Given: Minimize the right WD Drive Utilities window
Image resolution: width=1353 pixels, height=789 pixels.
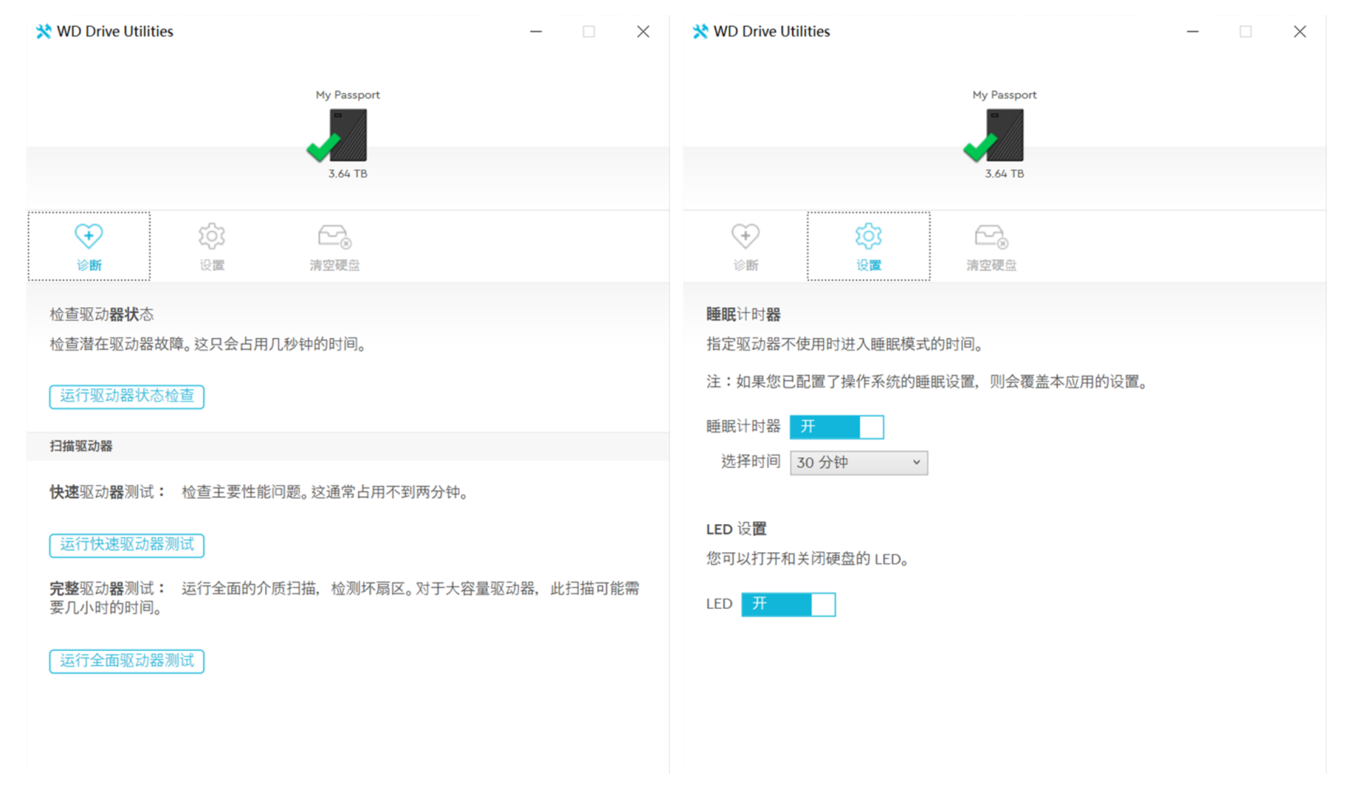Looking at the screenshot, I should tap(1193, 31).
